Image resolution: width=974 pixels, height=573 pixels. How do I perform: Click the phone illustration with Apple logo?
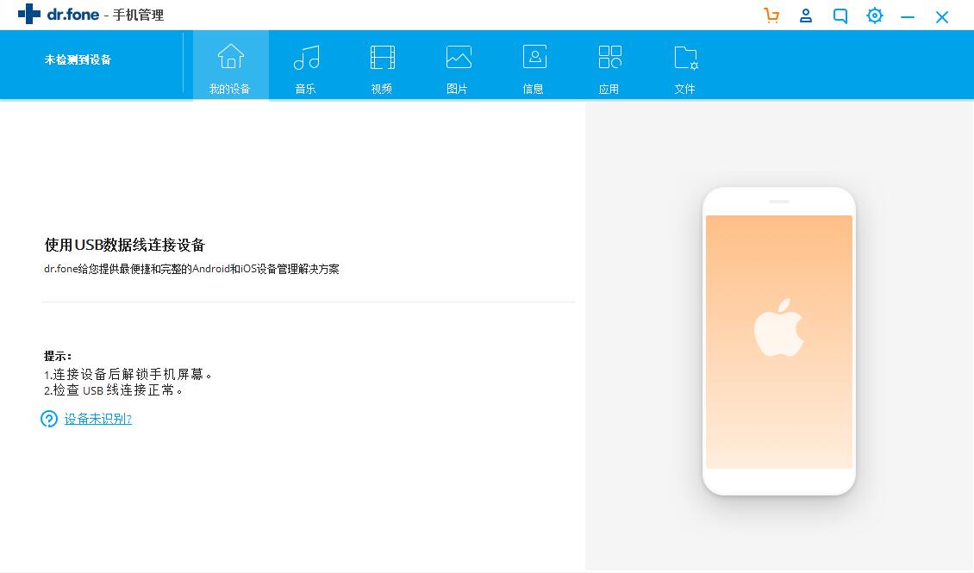pyautogui.click(x=779, y=341)
